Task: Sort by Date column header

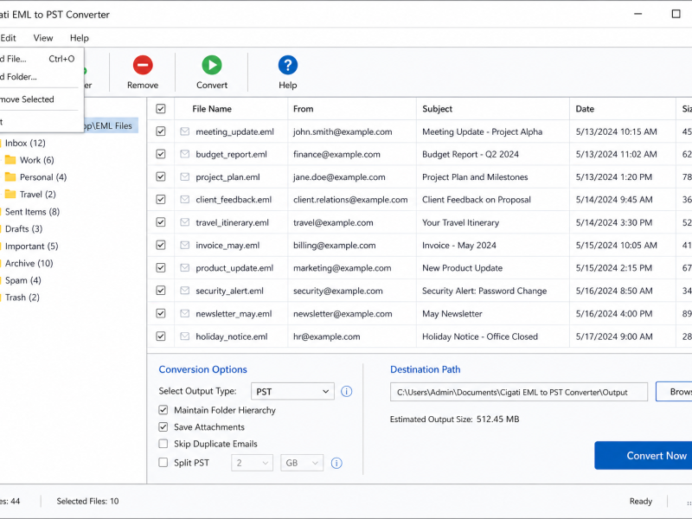Action: (x=585, y=109)
